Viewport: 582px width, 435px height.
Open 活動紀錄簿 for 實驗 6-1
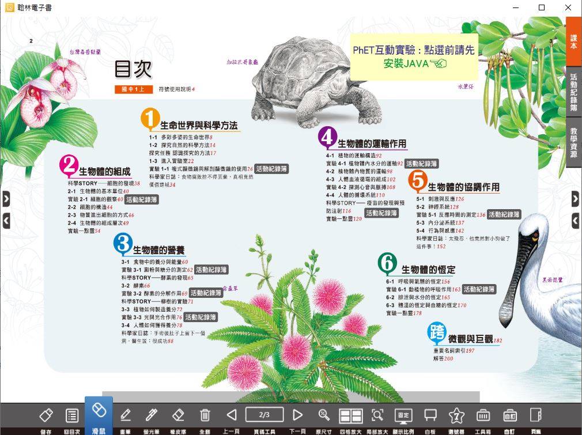click(479, 289)
